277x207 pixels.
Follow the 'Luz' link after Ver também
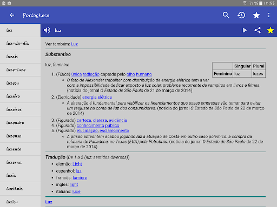(74, 44)
